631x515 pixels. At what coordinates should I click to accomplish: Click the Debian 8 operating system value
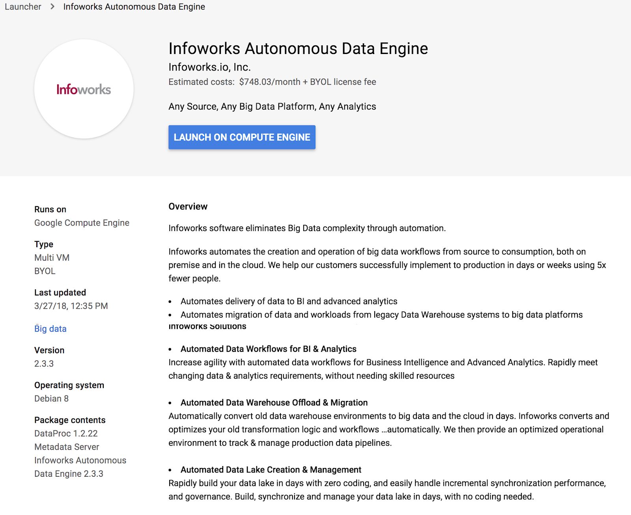click(x=51, y=398)
